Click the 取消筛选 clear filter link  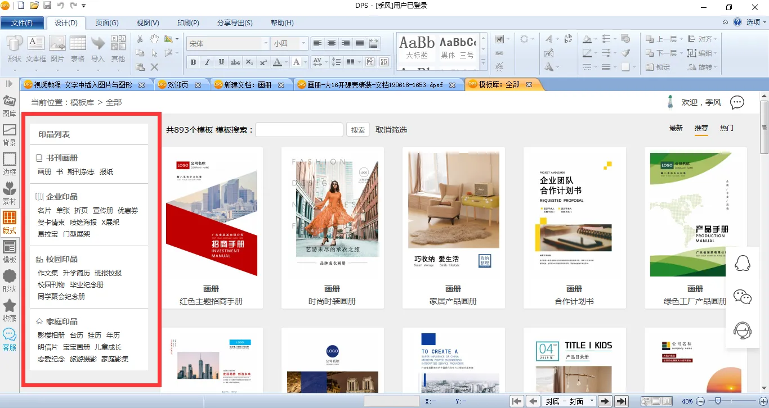pos(391,130)
